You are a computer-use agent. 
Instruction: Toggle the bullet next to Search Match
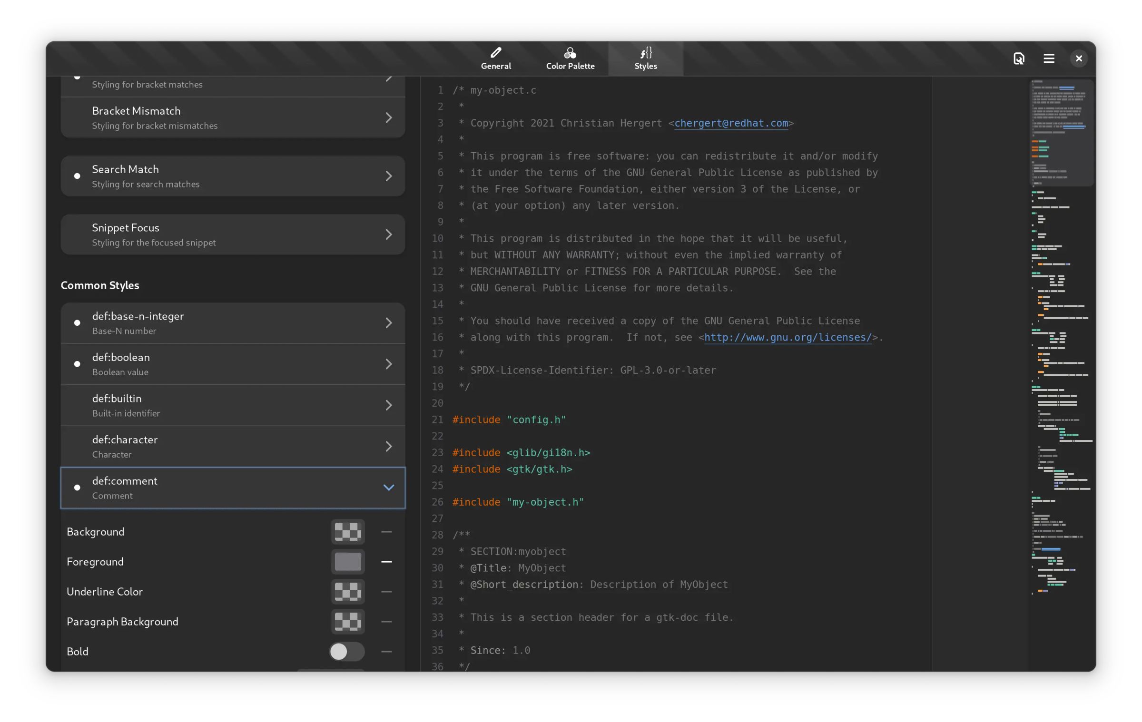(x=77, y=176)
